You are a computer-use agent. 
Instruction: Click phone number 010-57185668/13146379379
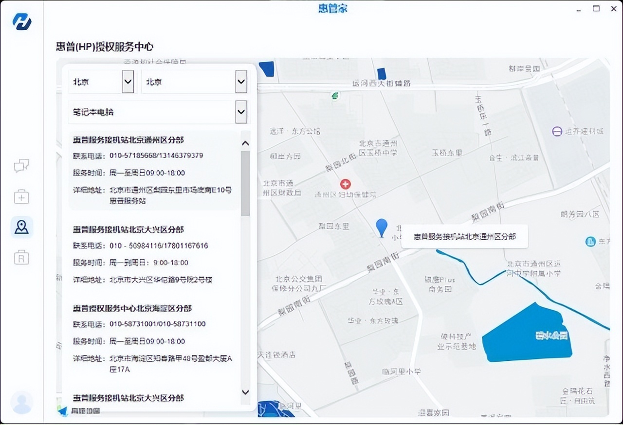pos(156,156)
